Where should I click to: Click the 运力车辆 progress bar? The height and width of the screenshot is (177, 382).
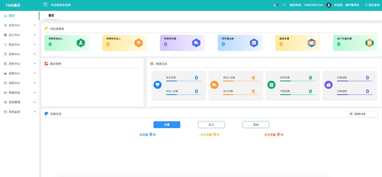(241, 95)
